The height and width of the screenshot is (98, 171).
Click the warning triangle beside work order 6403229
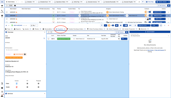point(17,12)
